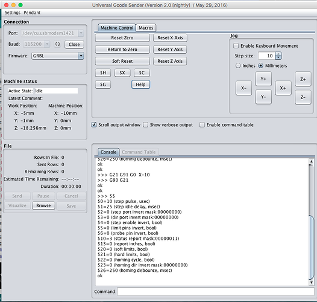Screen dimensions: 317x302
Task: Click the '>>> $$' console line
Action: click(x=106, y=196)
